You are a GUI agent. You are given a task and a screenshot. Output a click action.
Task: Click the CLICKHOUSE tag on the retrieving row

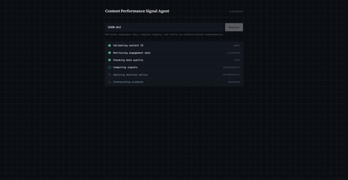[x=234, y=53]
